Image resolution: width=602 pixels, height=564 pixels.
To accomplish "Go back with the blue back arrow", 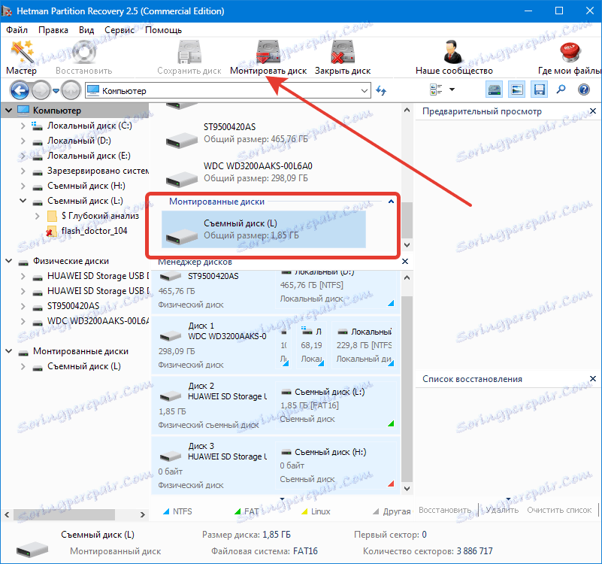I will pos(20,91).
